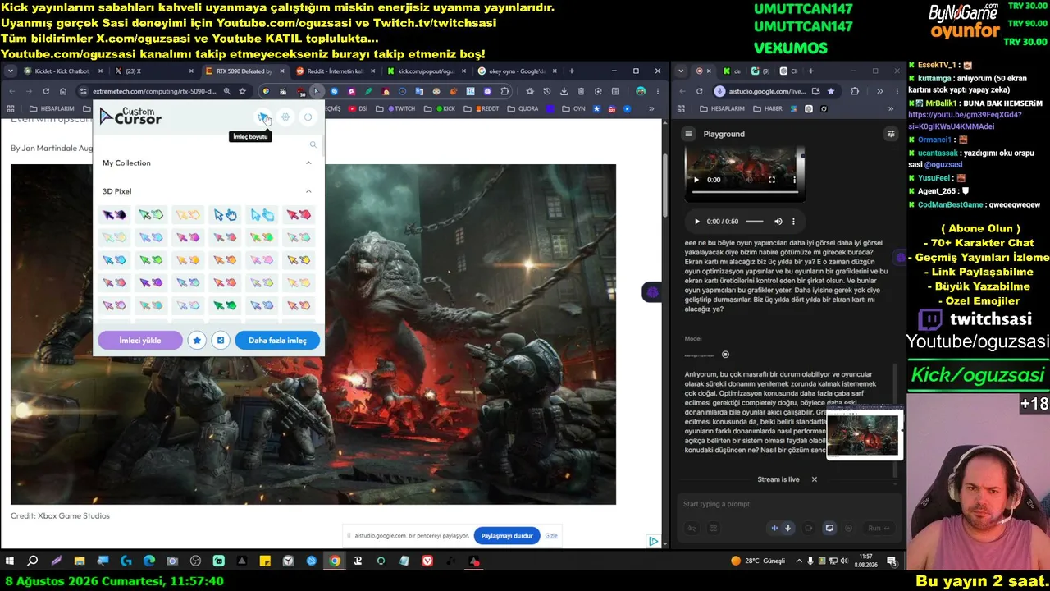This screenshot has height=591, width=1050.
Task: Switch to the Kicklet - Kick Chatbot tab
Action: point(62,71)
